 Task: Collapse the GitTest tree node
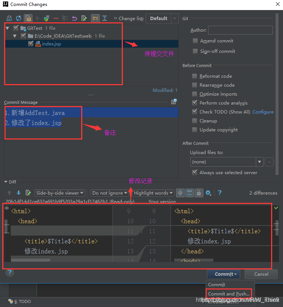pos(7,28)
